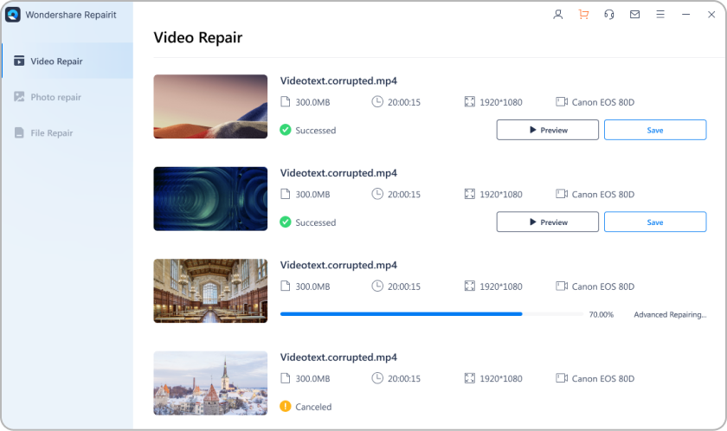This screenshot has height=431, width=727.
Task: Click the file name of the snowy town video
Action: 338,357
